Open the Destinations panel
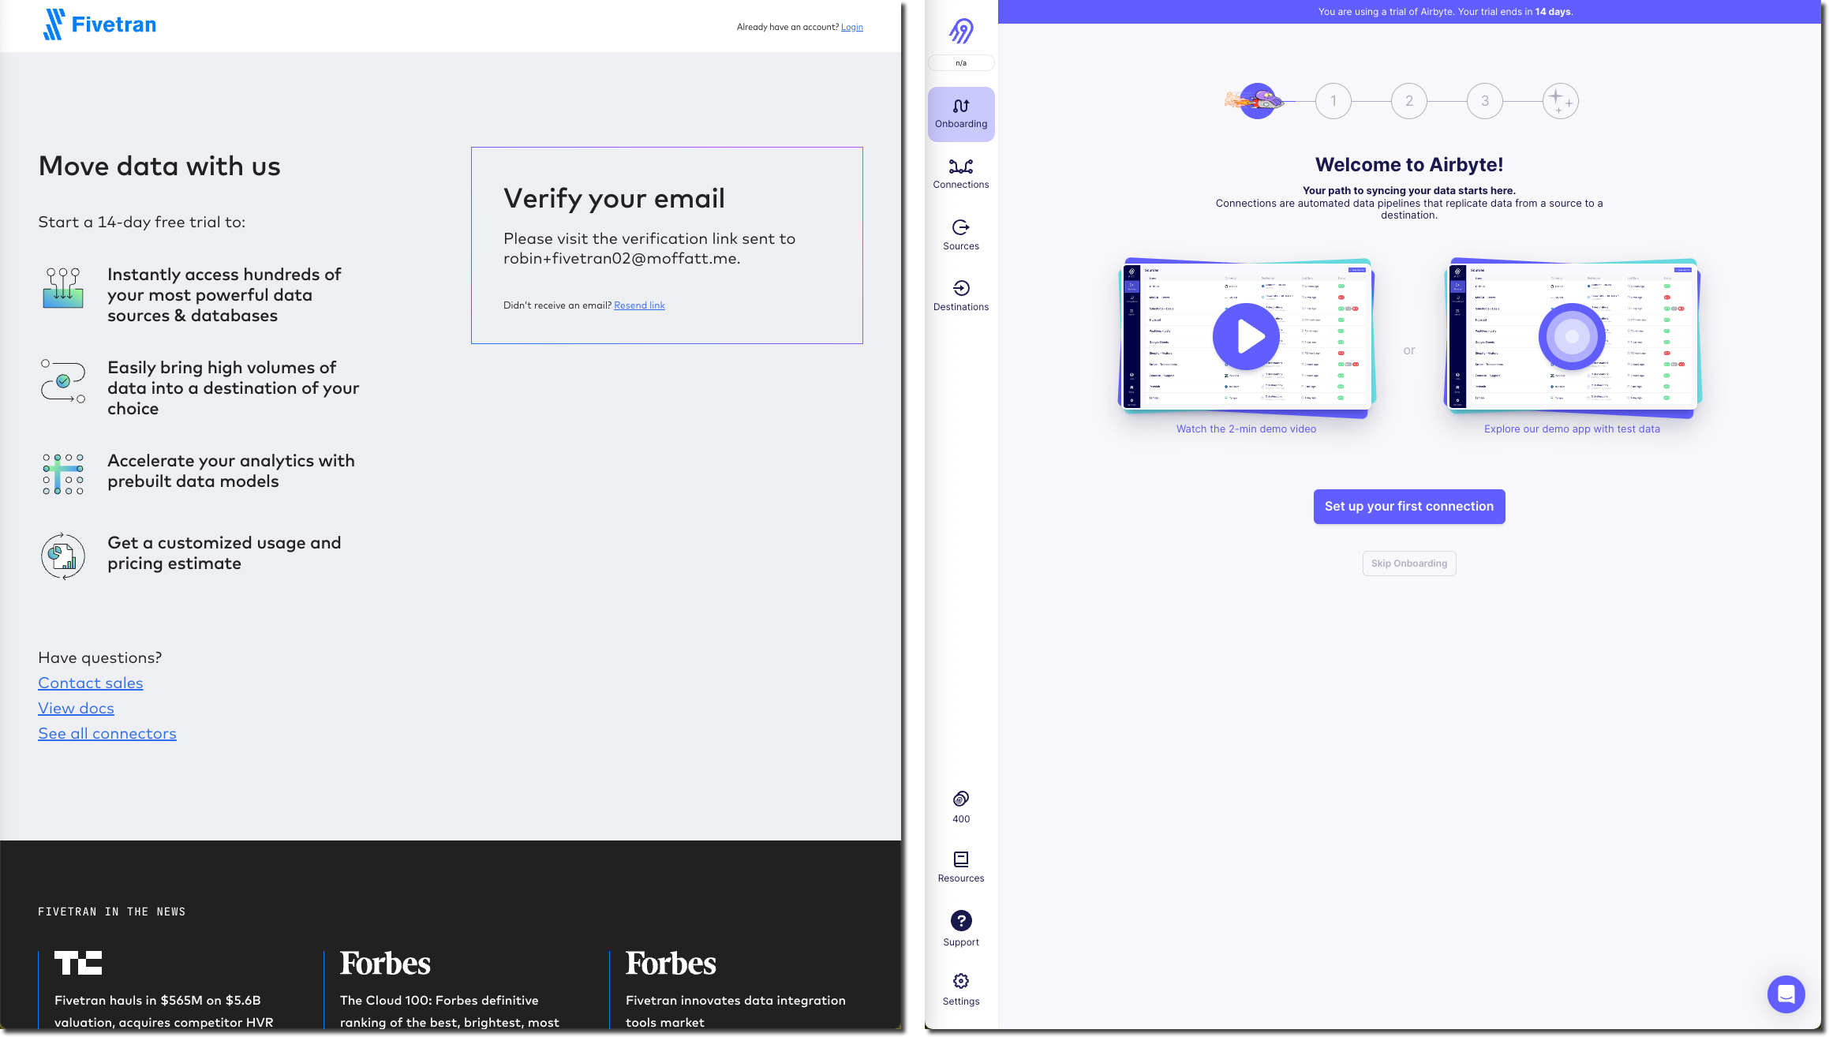The height and width of the screenshot is (1037, 1829). [961, 295]
